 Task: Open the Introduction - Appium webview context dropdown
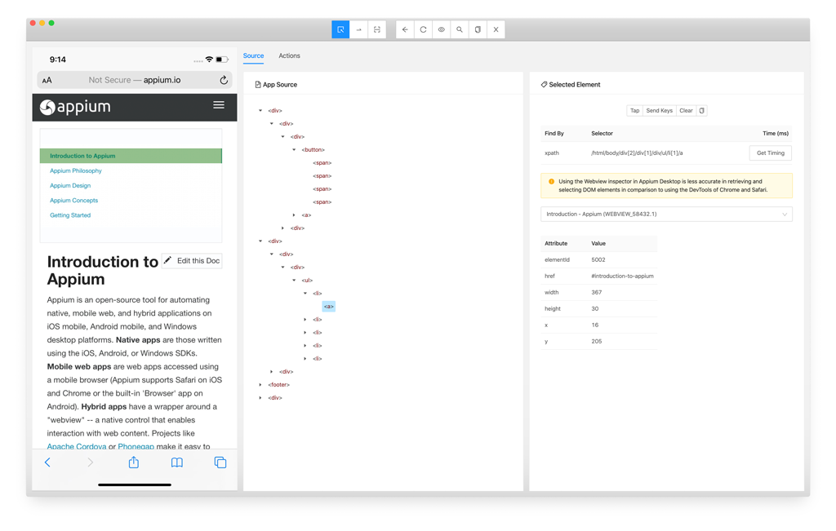point(666,214)
